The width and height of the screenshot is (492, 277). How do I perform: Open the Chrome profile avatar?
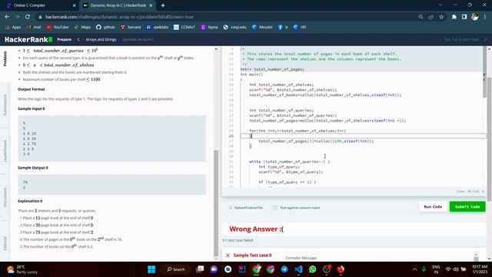click(474, 17)
